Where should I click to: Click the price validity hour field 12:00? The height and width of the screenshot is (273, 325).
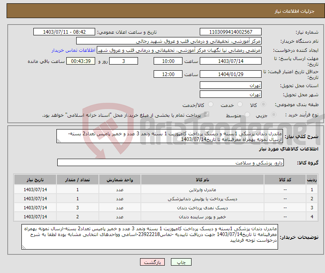[x=168, y=74]
